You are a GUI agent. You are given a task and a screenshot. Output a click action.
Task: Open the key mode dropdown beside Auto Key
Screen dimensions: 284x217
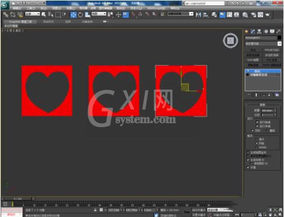220,210
